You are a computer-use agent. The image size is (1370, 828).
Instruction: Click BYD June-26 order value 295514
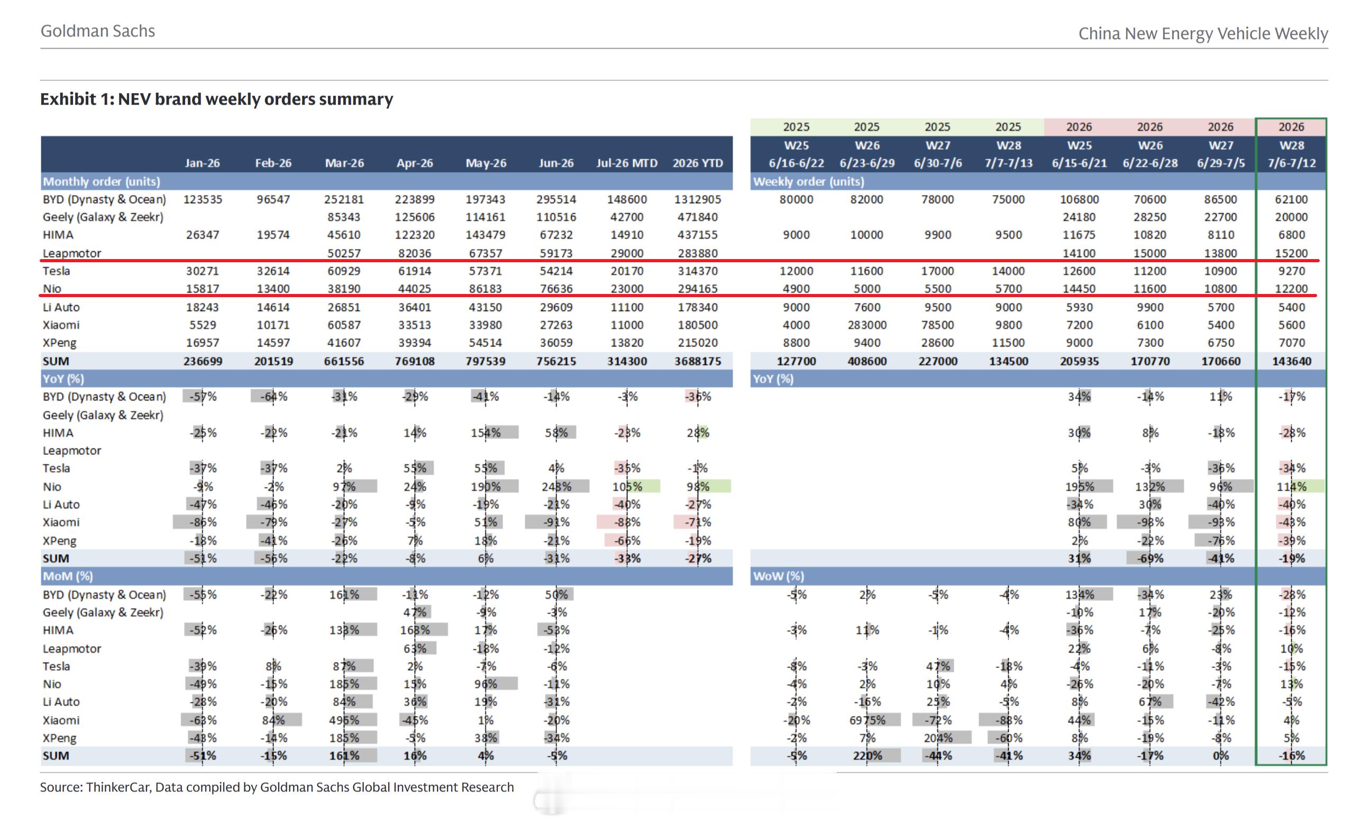(556, 199)
